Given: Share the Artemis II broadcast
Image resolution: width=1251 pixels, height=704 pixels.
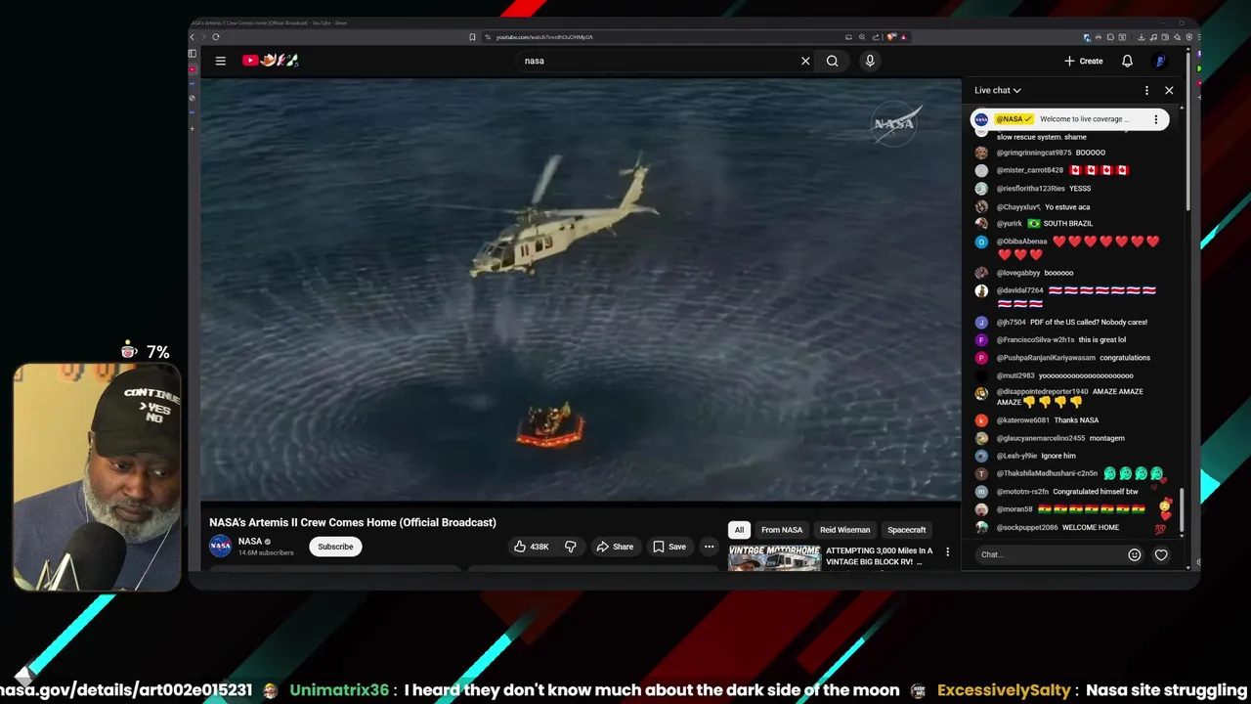Looking at the screenshot, I should (615, 547).
